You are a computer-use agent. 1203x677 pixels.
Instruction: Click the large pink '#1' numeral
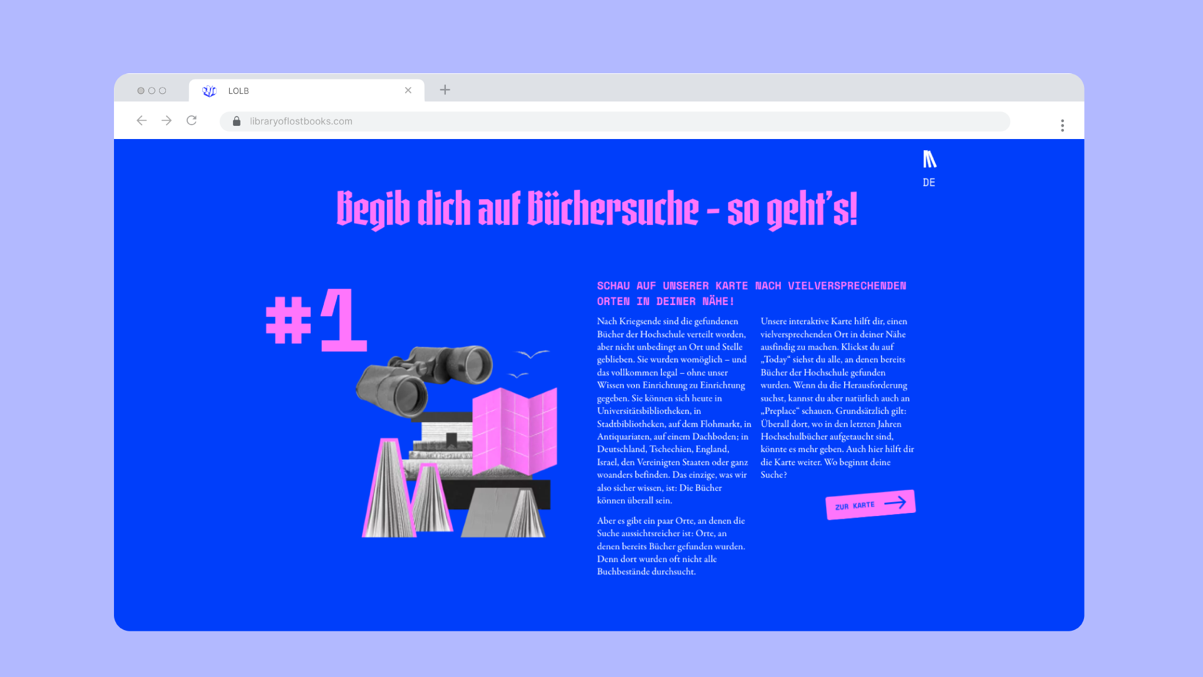pyautogui.click(x=317, y=319)
